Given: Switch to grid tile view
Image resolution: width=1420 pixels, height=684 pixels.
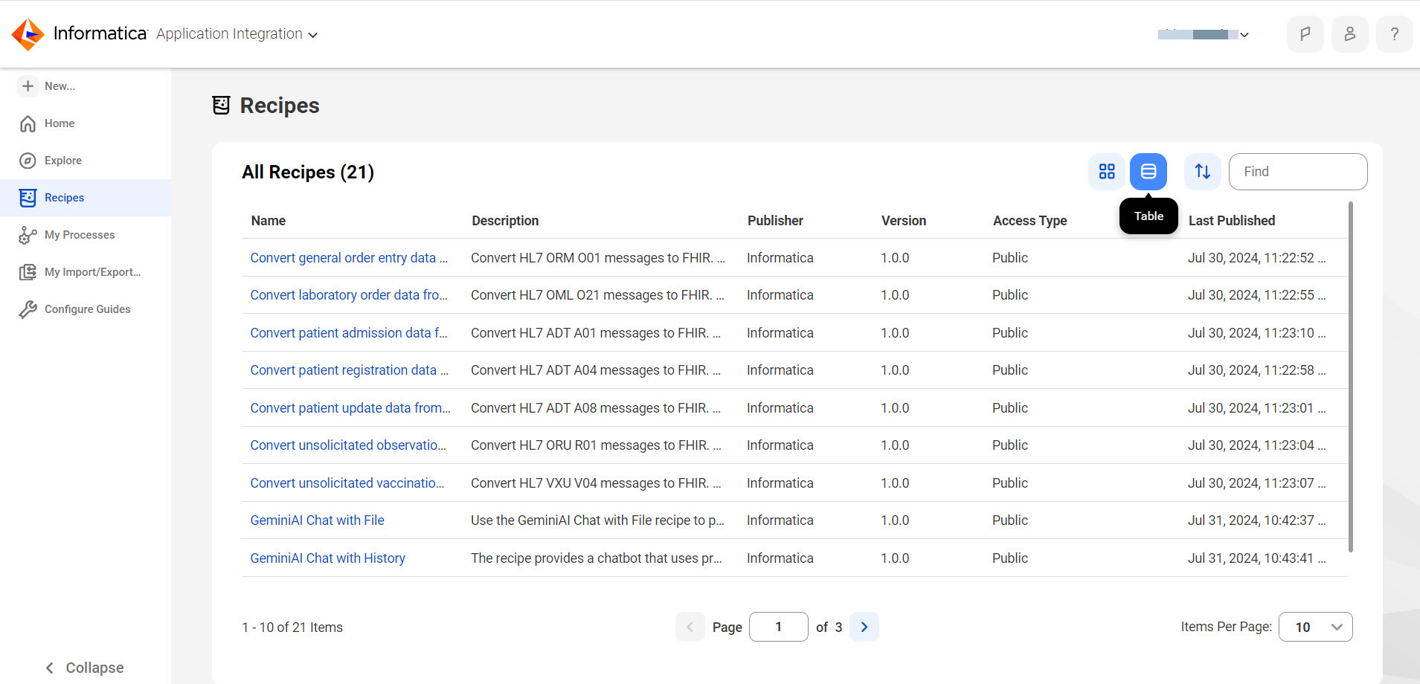Looking at the screenshot, I should (x=1107, y=172).
